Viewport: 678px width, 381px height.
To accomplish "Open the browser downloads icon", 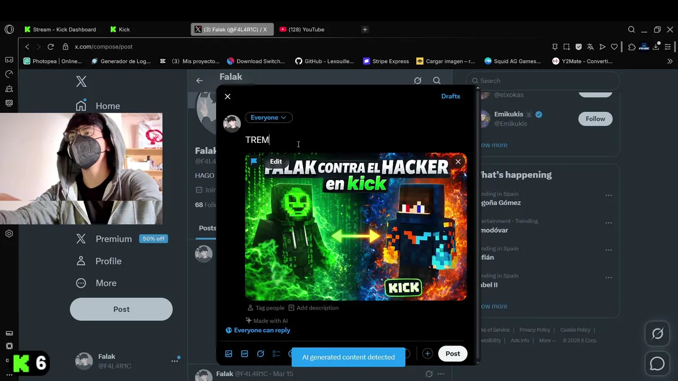I will 656,47.
